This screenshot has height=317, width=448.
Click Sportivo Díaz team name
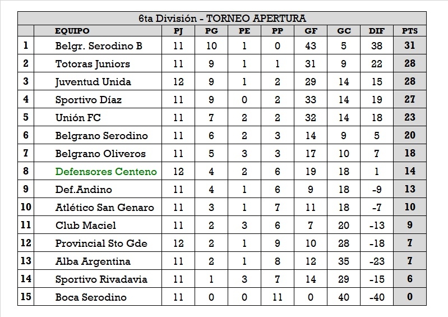click(x=88, y=100)
